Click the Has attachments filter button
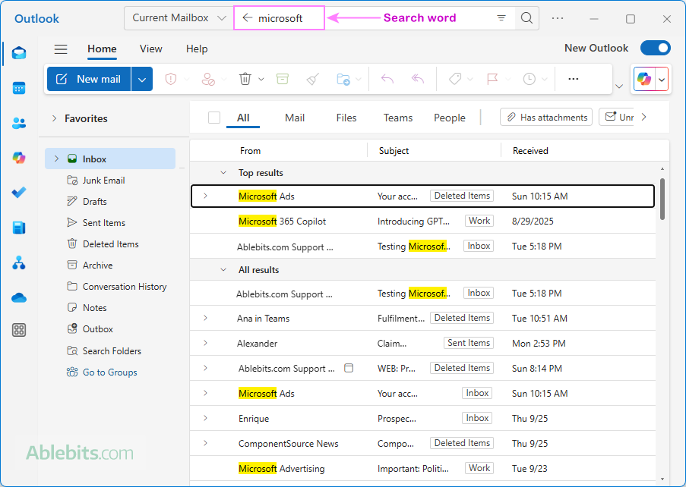 pyautogui.click(x=546, y=118)
